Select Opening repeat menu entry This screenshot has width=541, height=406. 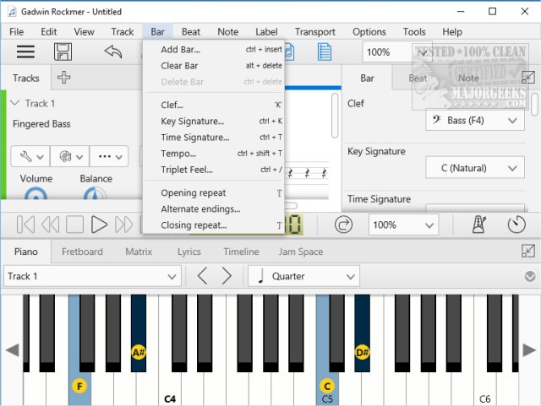point(214,193)
